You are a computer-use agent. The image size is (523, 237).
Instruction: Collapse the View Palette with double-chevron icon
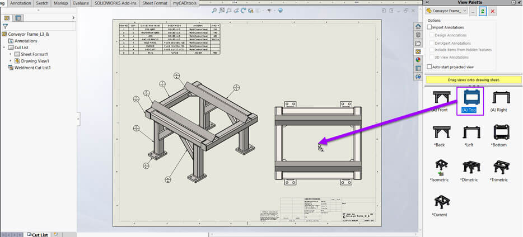pos(428,2)
